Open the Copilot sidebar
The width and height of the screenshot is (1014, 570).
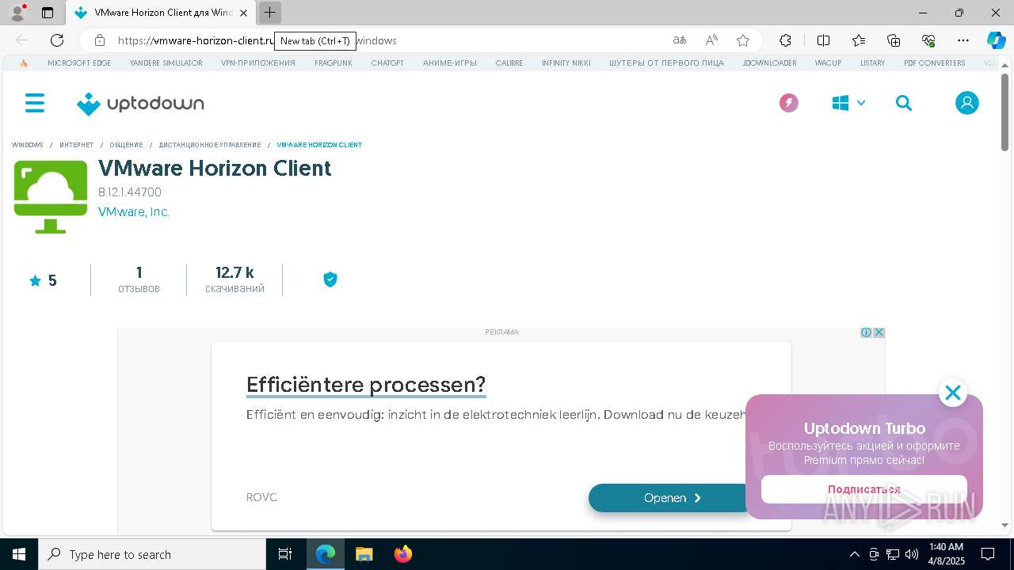tap(996, 40)
